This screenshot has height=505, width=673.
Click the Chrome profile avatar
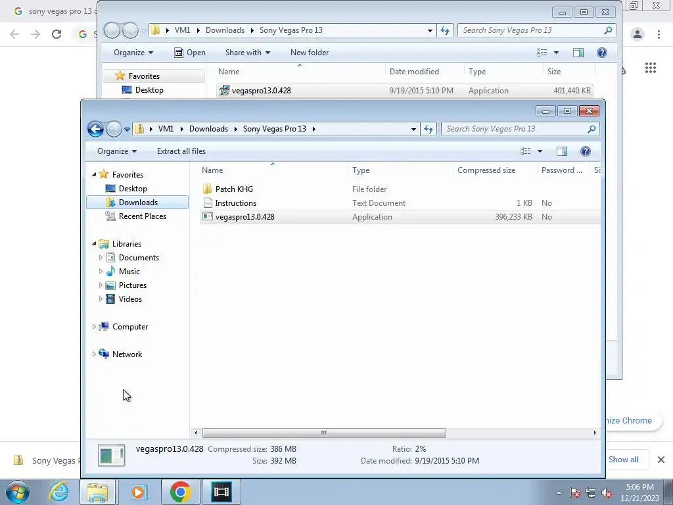[638, 34]
